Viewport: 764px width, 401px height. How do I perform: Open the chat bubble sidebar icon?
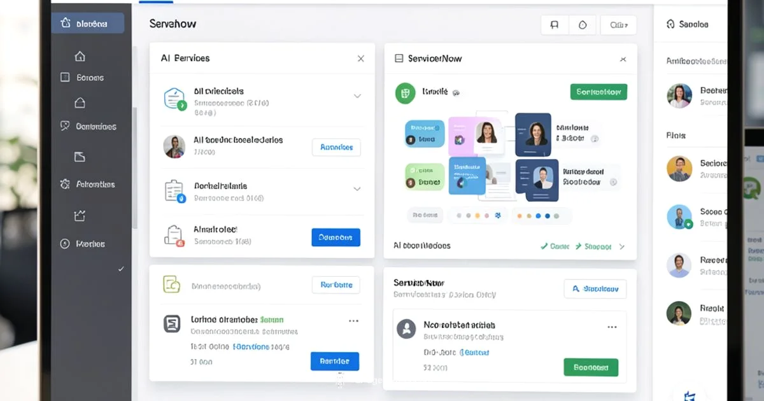[64, 126]
